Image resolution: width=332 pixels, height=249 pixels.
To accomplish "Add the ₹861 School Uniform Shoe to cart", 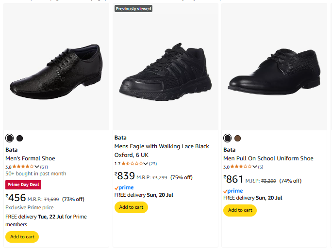I will (240, 210).
